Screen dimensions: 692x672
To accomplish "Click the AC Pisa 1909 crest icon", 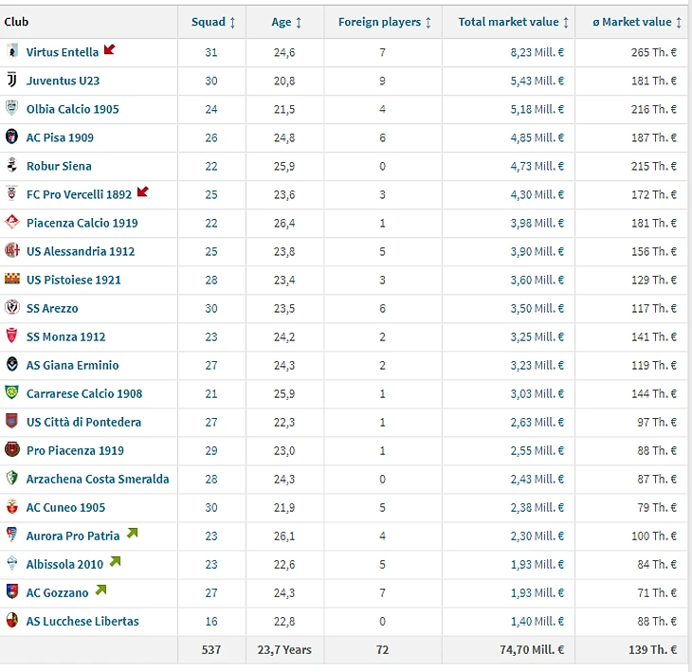I will tap(12, 136).
